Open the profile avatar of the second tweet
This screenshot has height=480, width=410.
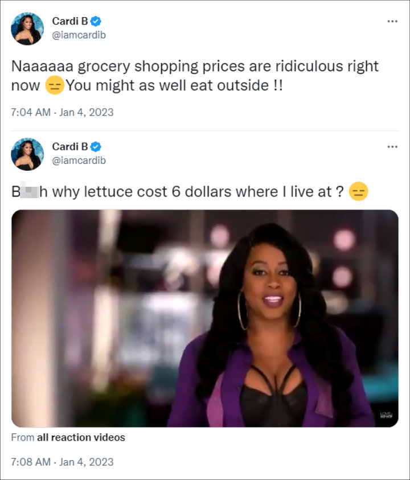point(27,154)
